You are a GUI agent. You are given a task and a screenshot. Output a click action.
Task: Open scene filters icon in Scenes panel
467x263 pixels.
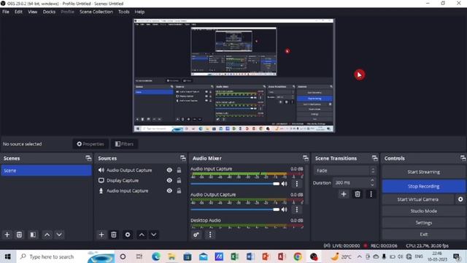(x=33, y=235)
